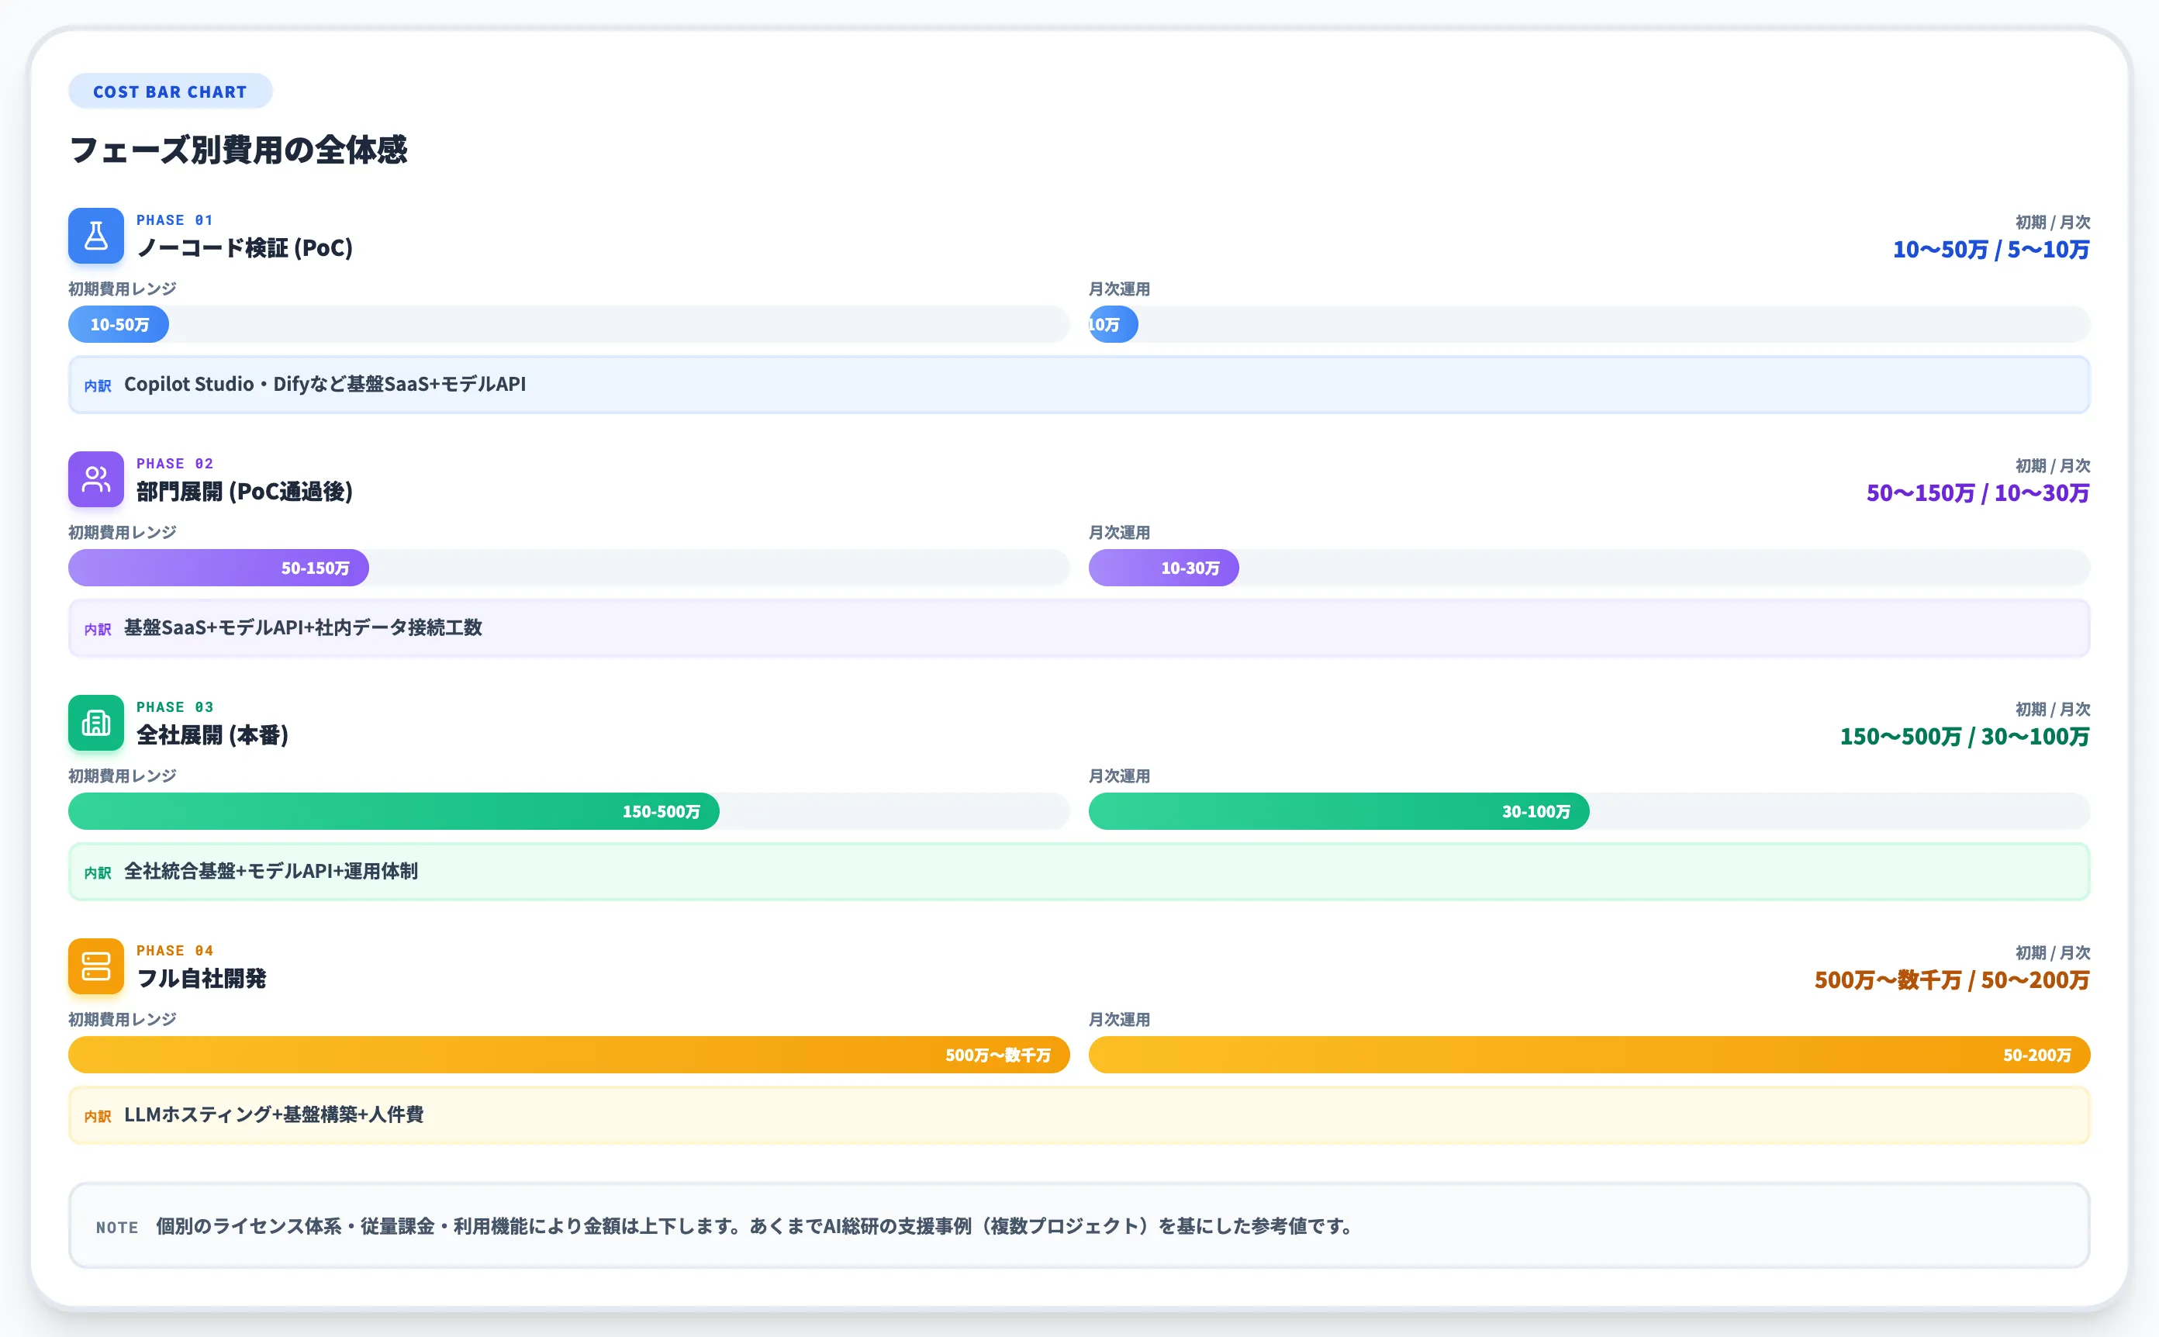The image size is (2159, 1337).
Task: Click the 全社統合基盤 breakdown box
Action: coord(1079,871)
